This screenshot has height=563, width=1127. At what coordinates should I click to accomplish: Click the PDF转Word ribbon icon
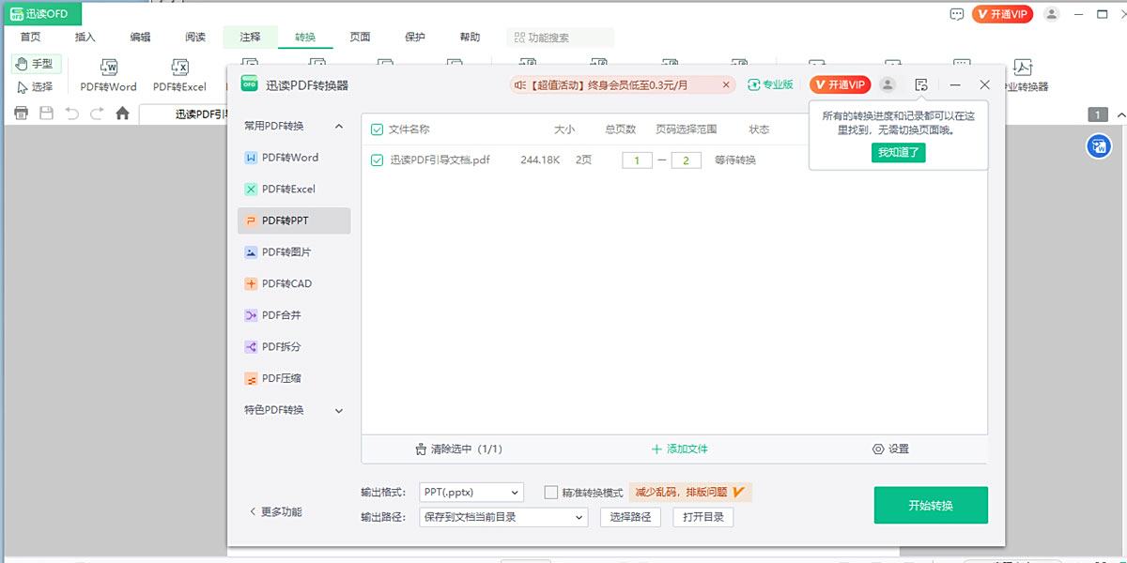pos(109,68)
